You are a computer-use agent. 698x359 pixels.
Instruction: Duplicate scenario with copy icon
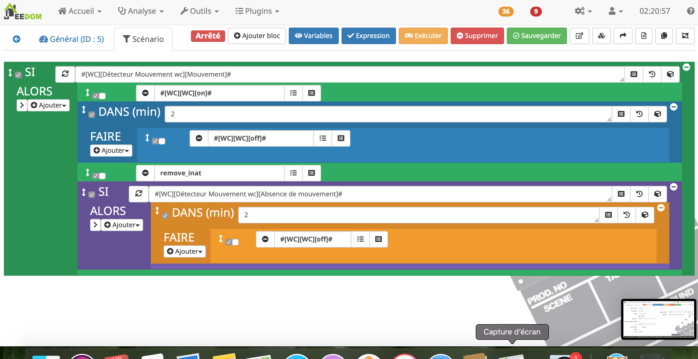pos(664,36)
